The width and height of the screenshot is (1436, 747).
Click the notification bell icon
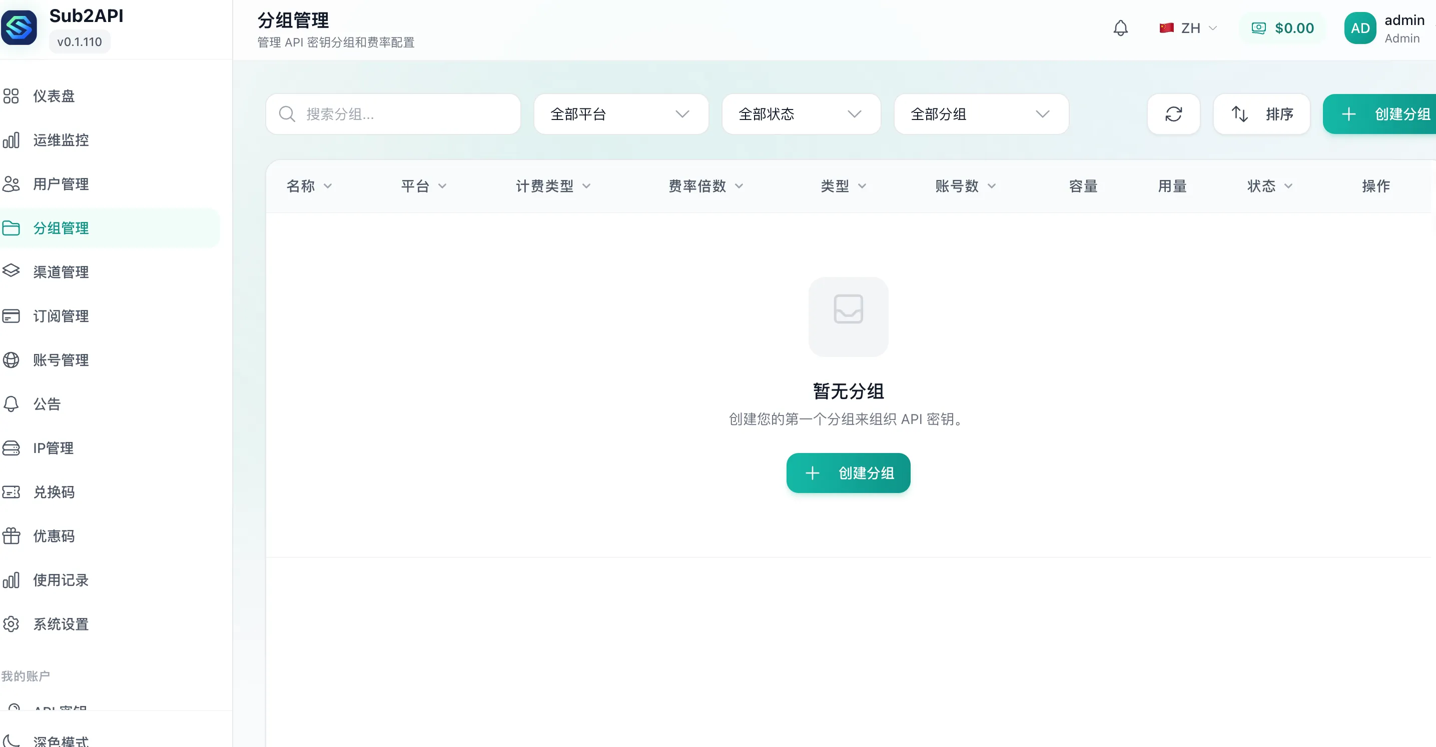tap(1120, 28)
